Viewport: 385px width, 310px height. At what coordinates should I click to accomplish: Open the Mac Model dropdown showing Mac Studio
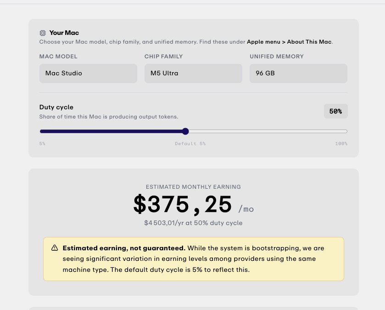pos(88,73)
